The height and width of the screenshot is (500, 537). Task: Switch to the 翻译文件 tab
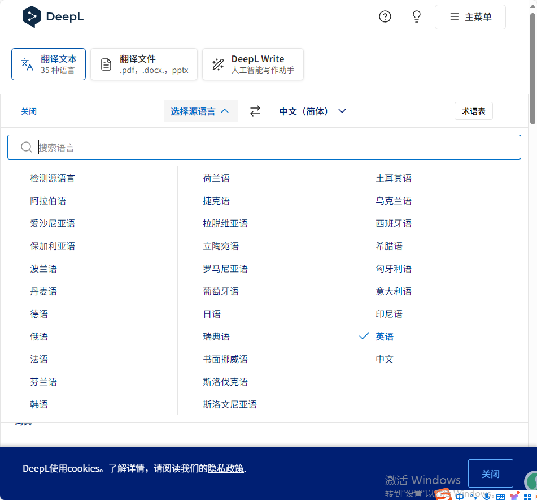[x=144, y=64]
